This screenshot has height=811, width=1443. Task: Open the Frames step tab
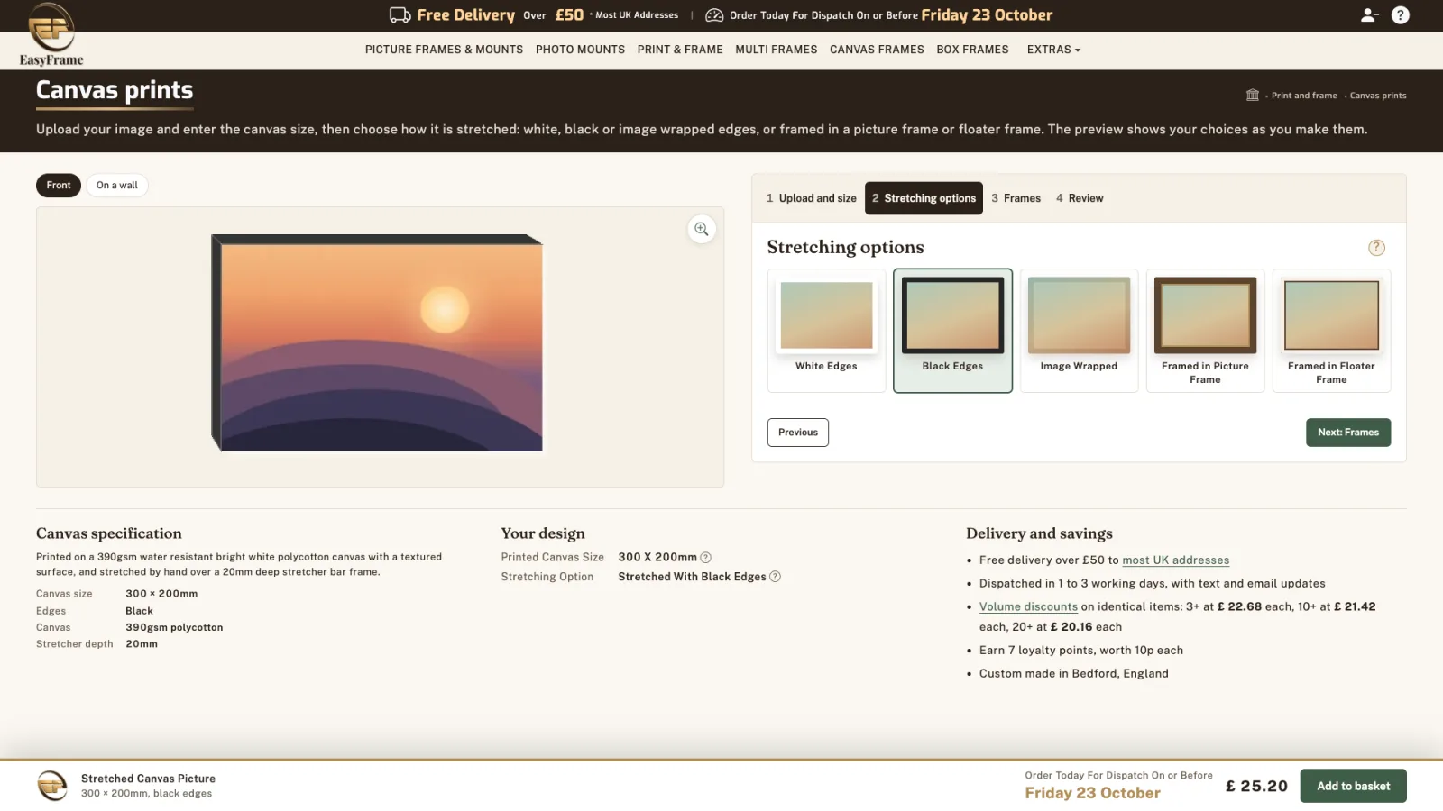tap(1016, 198)
